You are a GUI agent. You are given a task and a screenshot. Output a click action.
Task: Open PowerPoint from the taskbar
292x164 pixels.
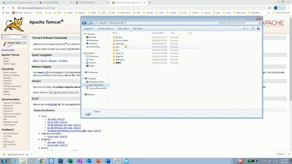pos(99,161)
